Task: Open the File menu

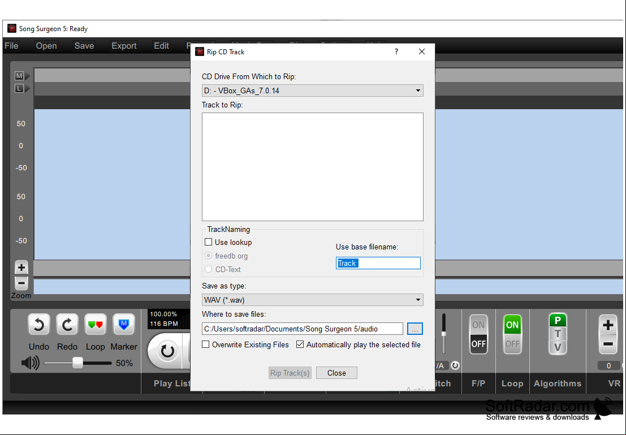Action: (11, 46)
